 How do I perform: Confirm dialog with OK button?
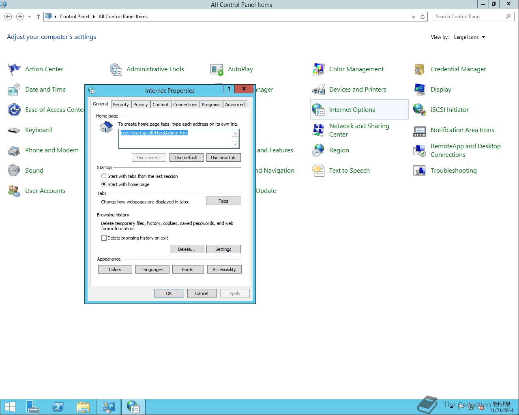(169, 293)
